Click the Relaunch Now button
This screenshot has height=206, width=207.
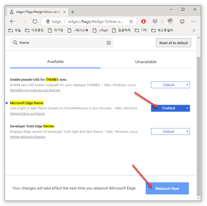click(167, 188)
